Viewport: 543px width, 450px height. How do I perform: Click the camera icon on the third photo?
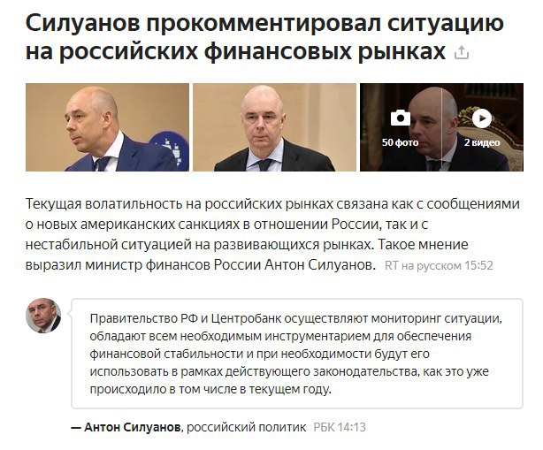click(401, 118)
